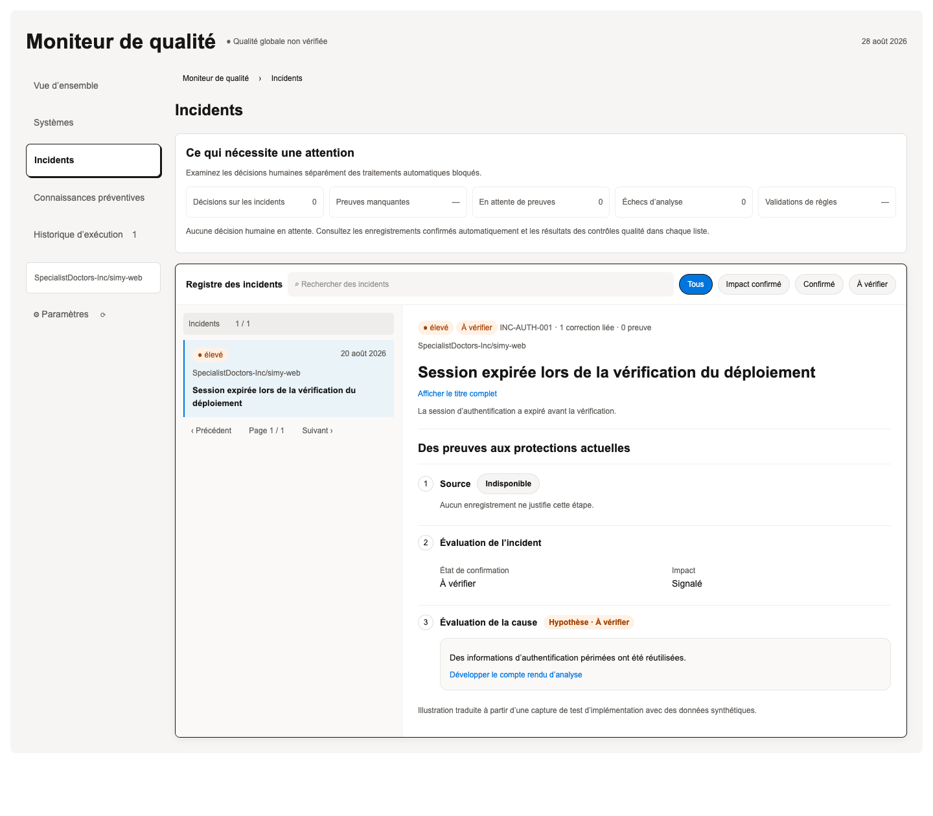Viewport: 933px width, 816px height.
Task: Open En attente de preuves card
Action: point(541,202)
